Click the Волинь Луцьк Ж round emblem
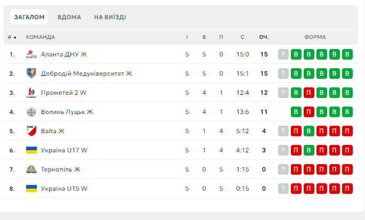The image size is (365, 220). pos(31,112)
